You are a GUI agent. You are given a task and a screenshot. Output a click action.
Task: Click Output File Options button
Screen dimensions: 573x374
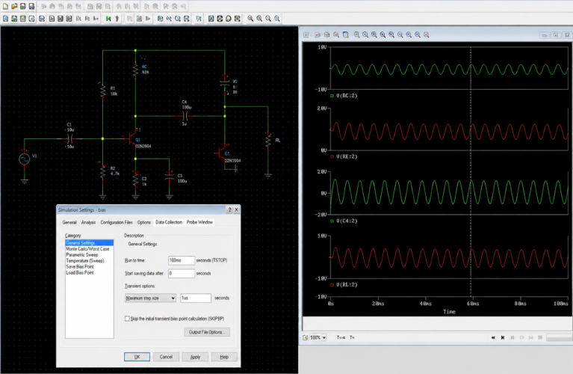click(x=207, y=332)
